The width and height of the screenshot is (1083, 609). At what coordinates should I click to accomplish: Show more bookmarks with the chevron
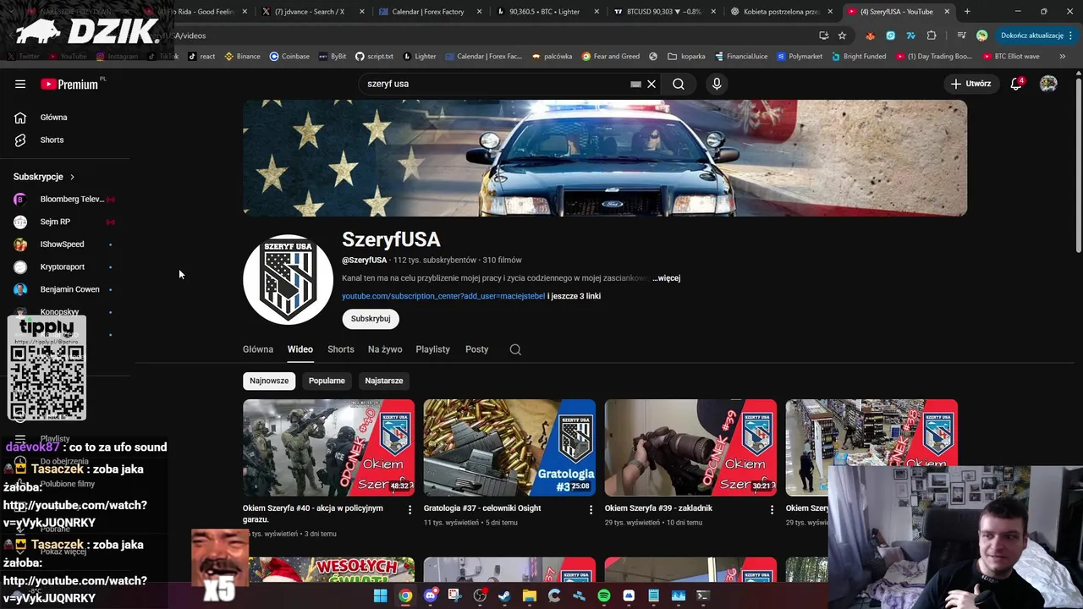(x=1062, y=56)
